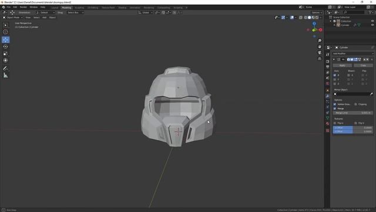Image resolution: width=376 pixels, height=212 pixels.
Task: Open the Help menu
Action: click(43, 7)
